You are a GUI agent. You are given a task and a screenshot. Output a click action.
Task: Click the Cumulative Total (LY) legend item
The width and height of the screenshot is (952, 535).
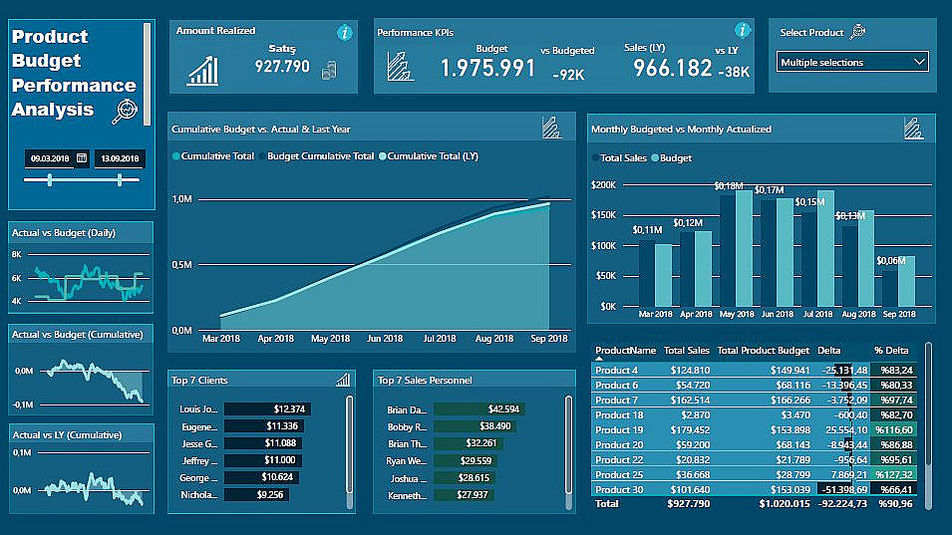tap(429, 155)
